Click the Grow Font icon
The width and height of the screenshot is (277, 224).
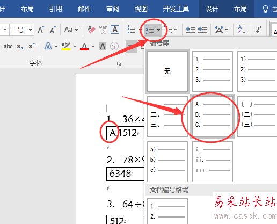(x=41, y=30)
